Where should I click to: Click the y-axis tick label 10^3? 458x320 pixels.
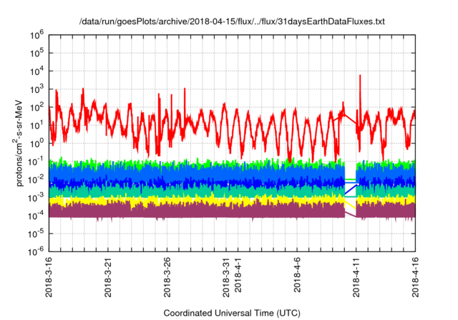(36, 89)
